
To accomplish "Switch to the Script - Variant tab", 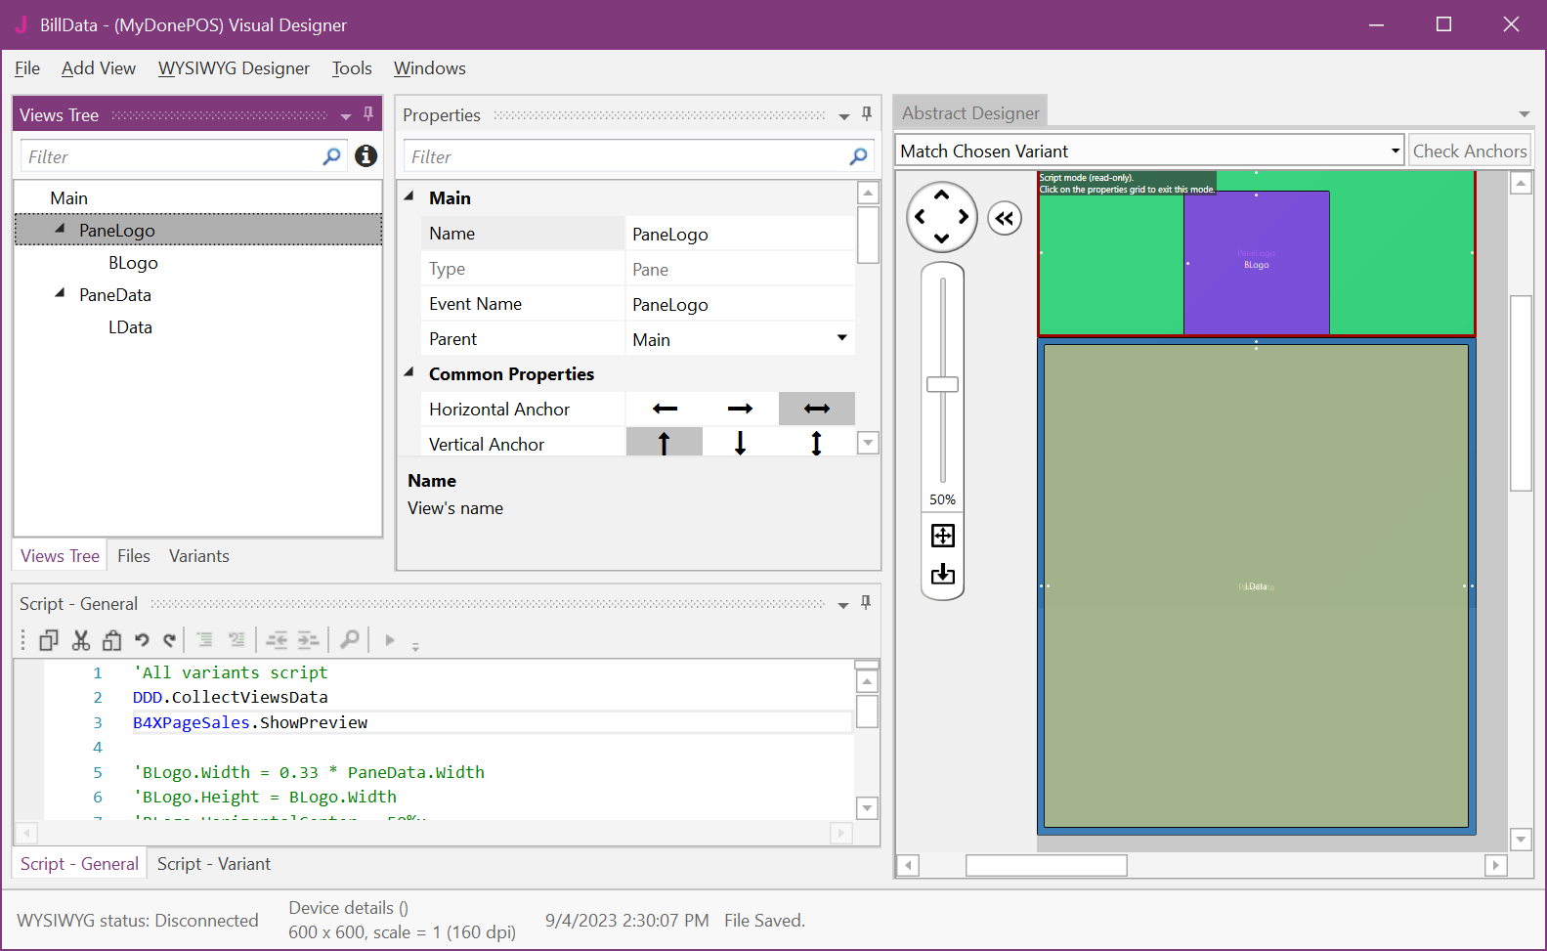I will [214, 864].
